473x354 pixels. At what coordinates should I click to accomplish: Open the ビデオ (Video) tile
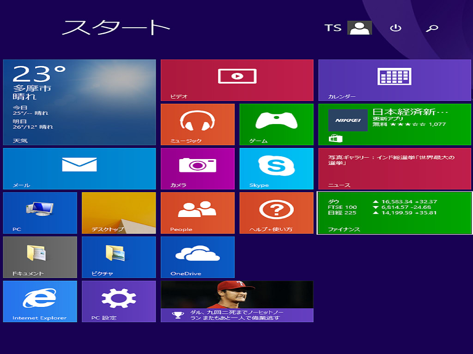click(x=237, y=80)
